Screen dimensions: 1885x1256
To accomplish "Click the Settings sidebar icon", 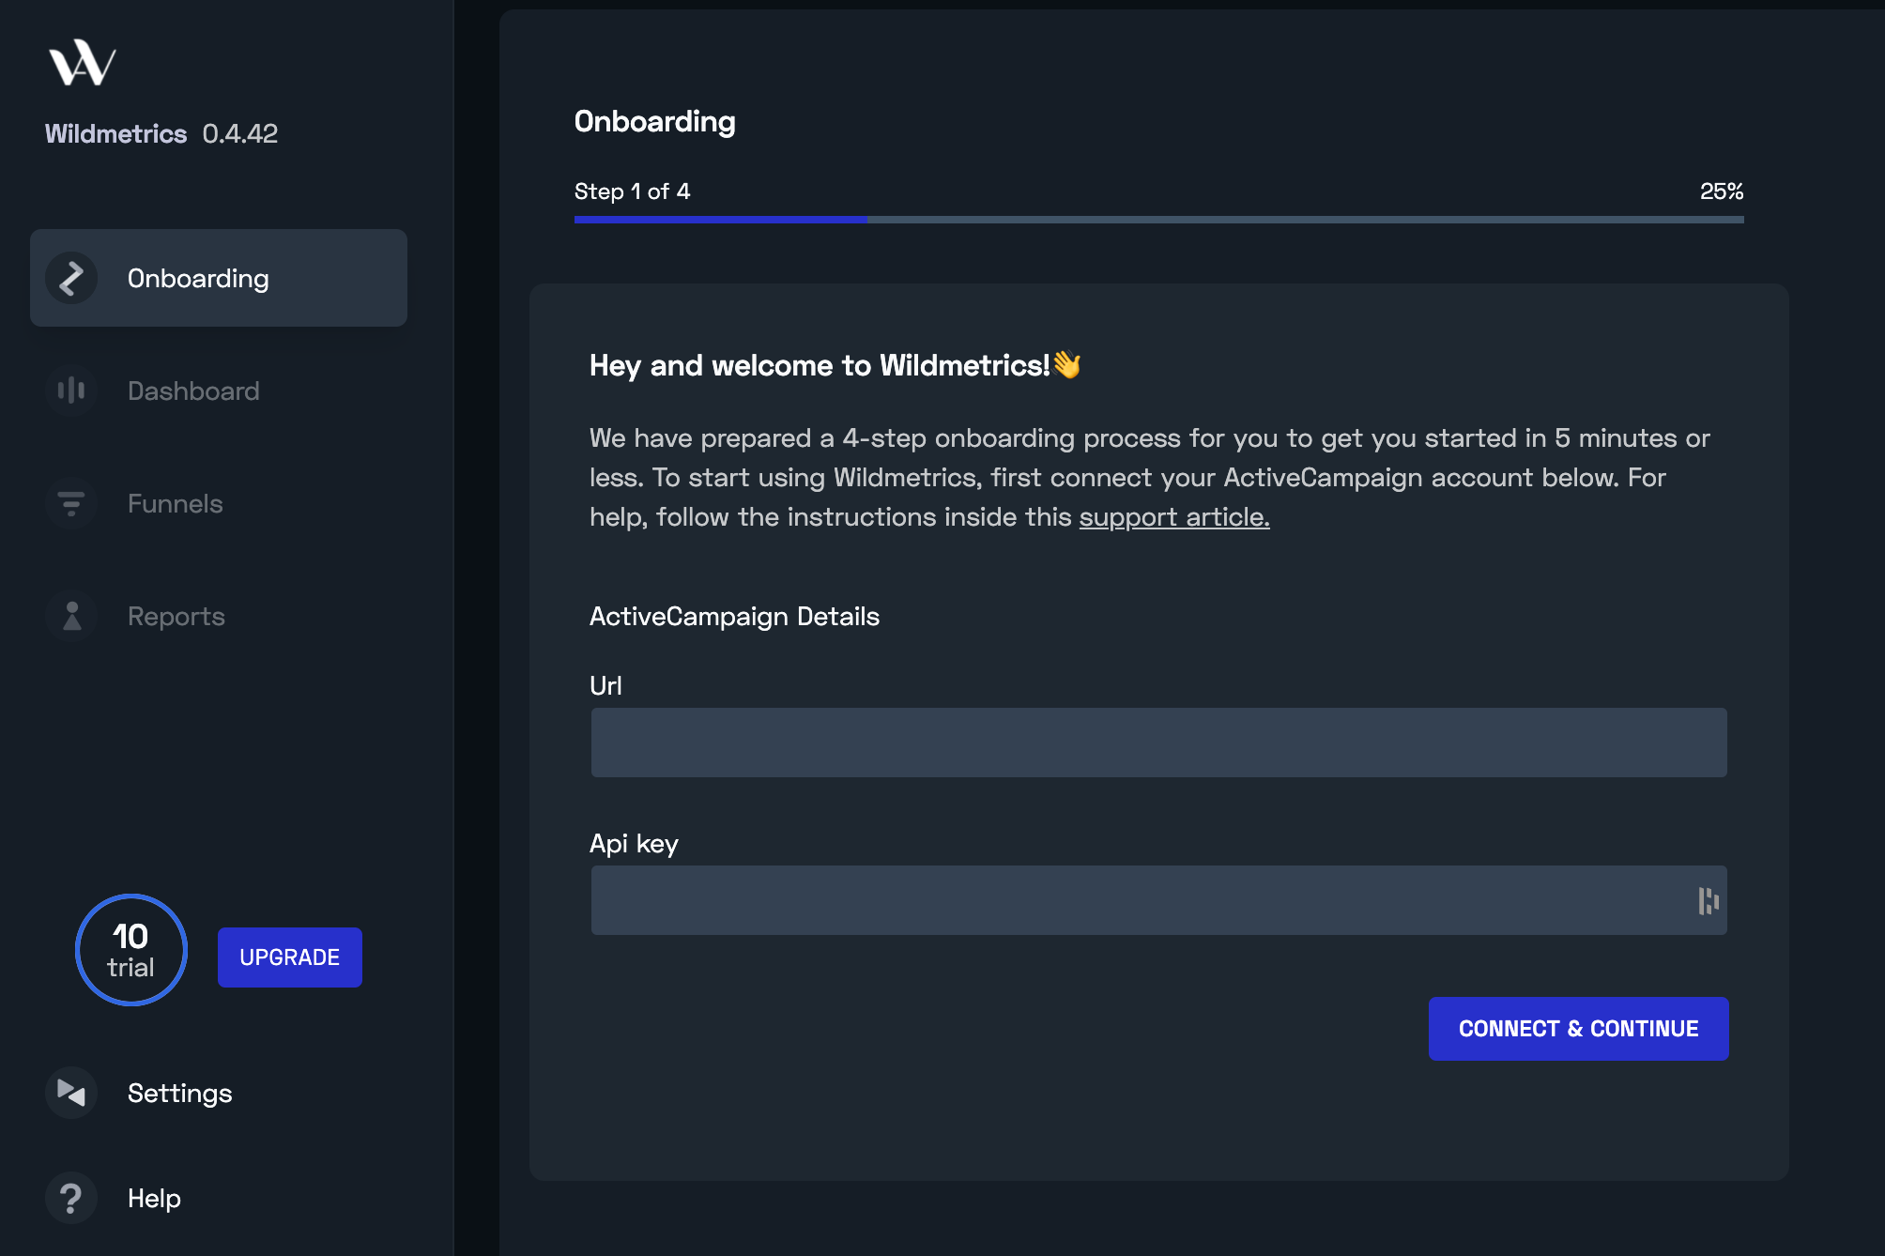I will [x=71, y=1093].
